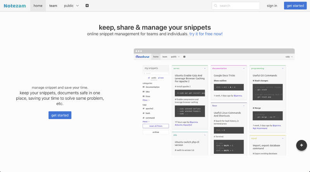Open the app preview screenshot image

tap(214, 102)
